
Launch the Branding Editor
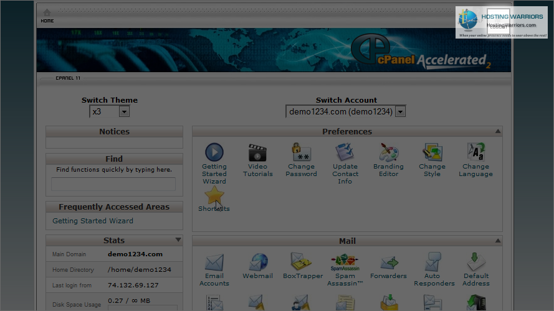coord(389,152)
